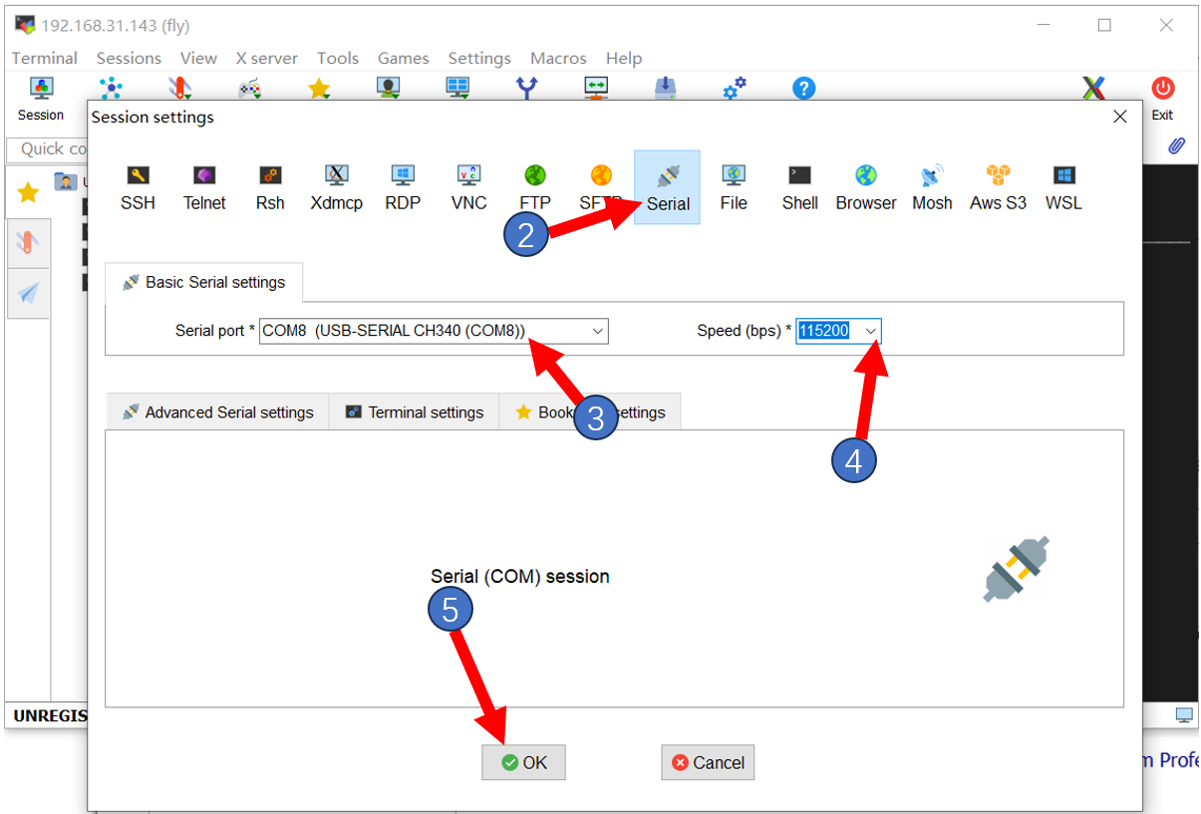1201x814 pixels.
Task: Expand the Speed (bps) dropdown
Action: (870, 331)
